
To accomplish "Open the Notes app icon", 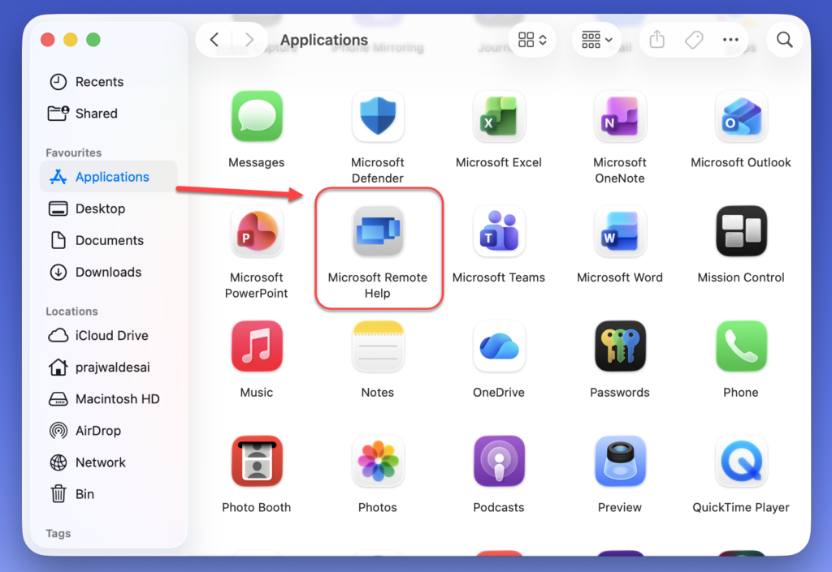I will pyautogui.click(x=378, y=346).
